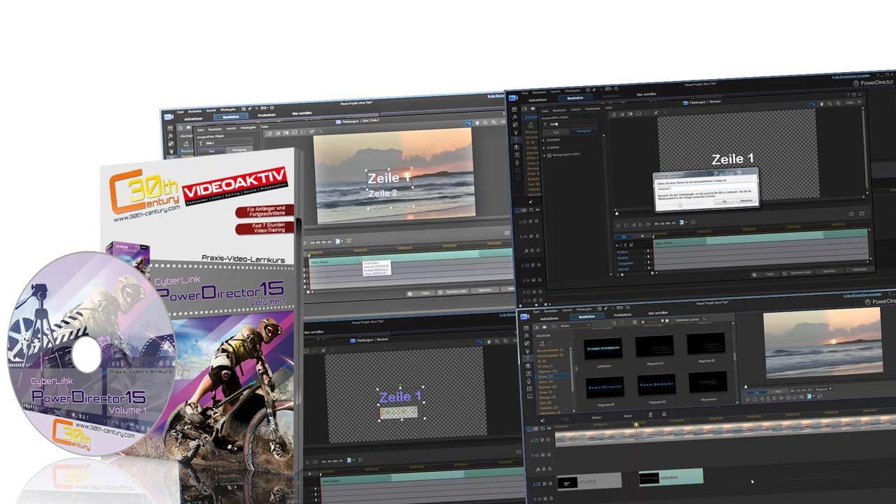
Task: Click the slider in the save template dialog
Action: point(680,204)
